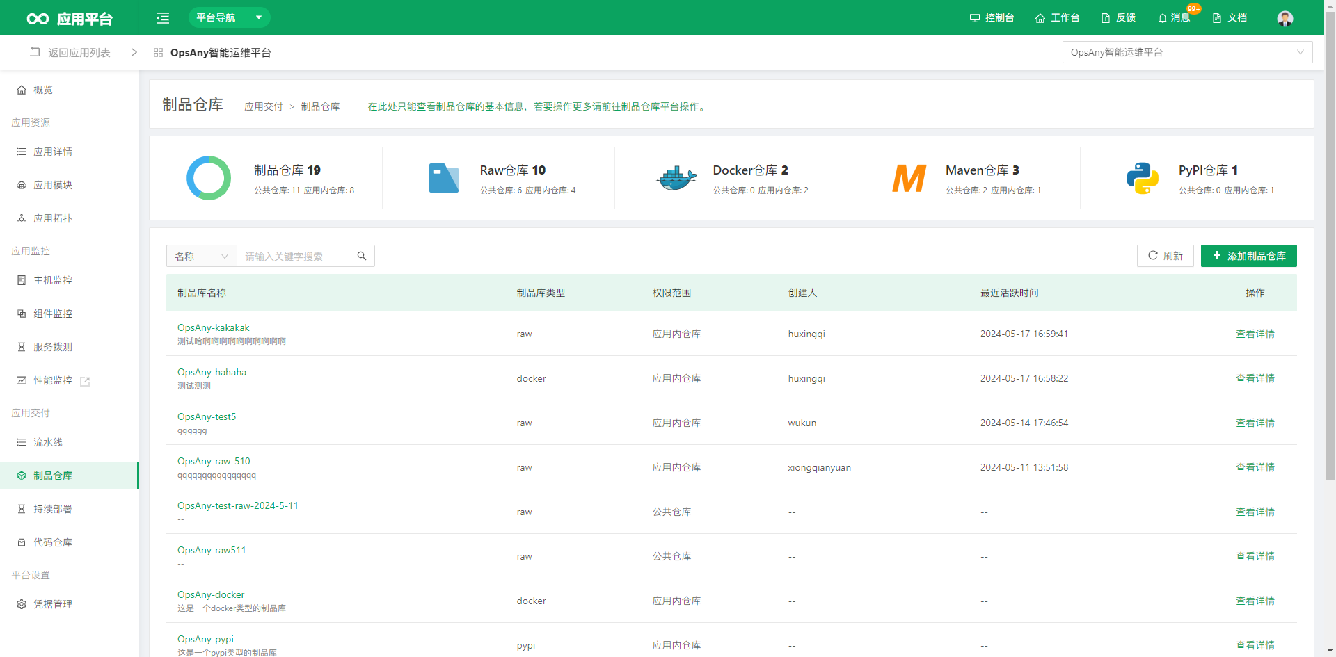This screenshot has height=657, width=1336.
Task: Go to 工作台 in top bar
Action: click(1058, 17)
